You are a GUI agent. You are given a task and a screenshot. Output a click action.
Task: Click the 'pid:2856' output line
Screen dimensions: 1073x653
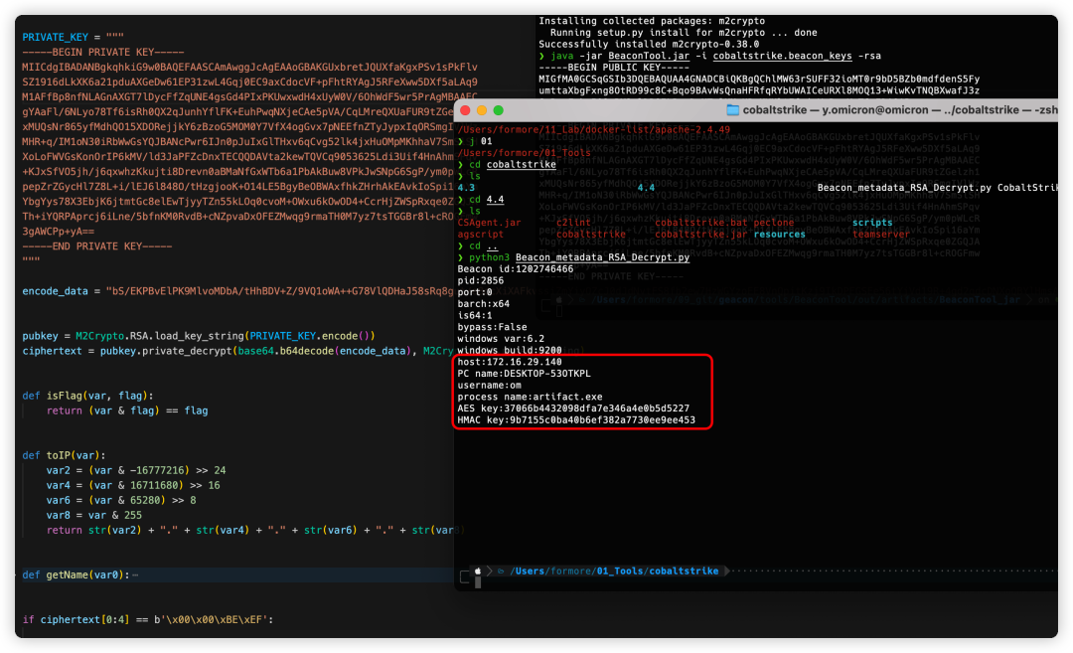481,280
